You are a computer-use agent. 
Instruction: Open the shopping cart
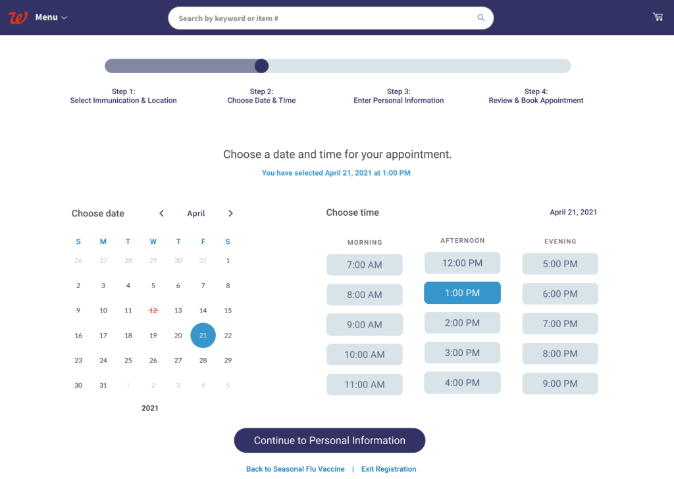tap(658, 17)
